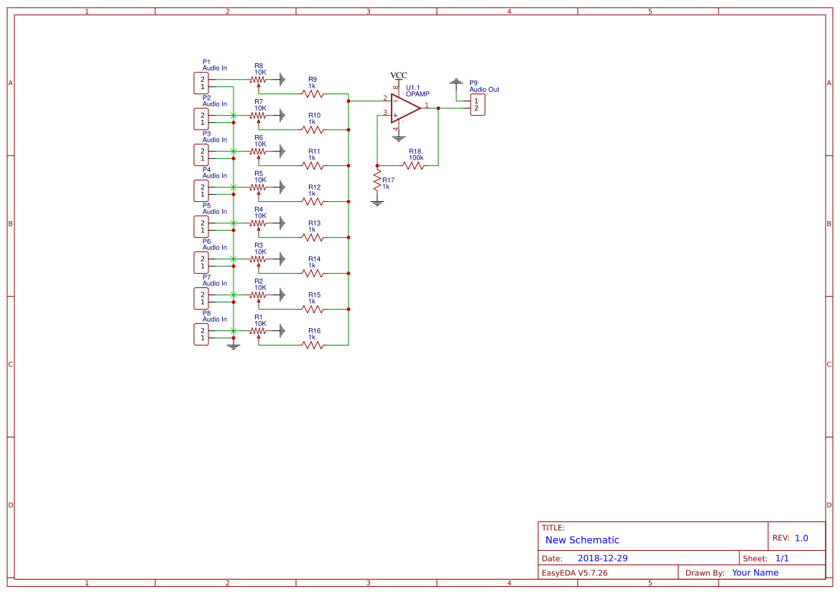Select resistor R16 at the bottom
Image resolution: width=840 pixels, height=594 pixels.
(310, 345)
